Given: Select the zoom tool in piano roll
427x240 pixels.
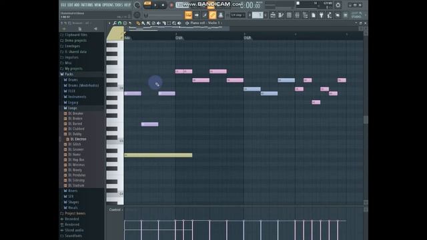Looking at the screenshot, I should coord(174,23).
